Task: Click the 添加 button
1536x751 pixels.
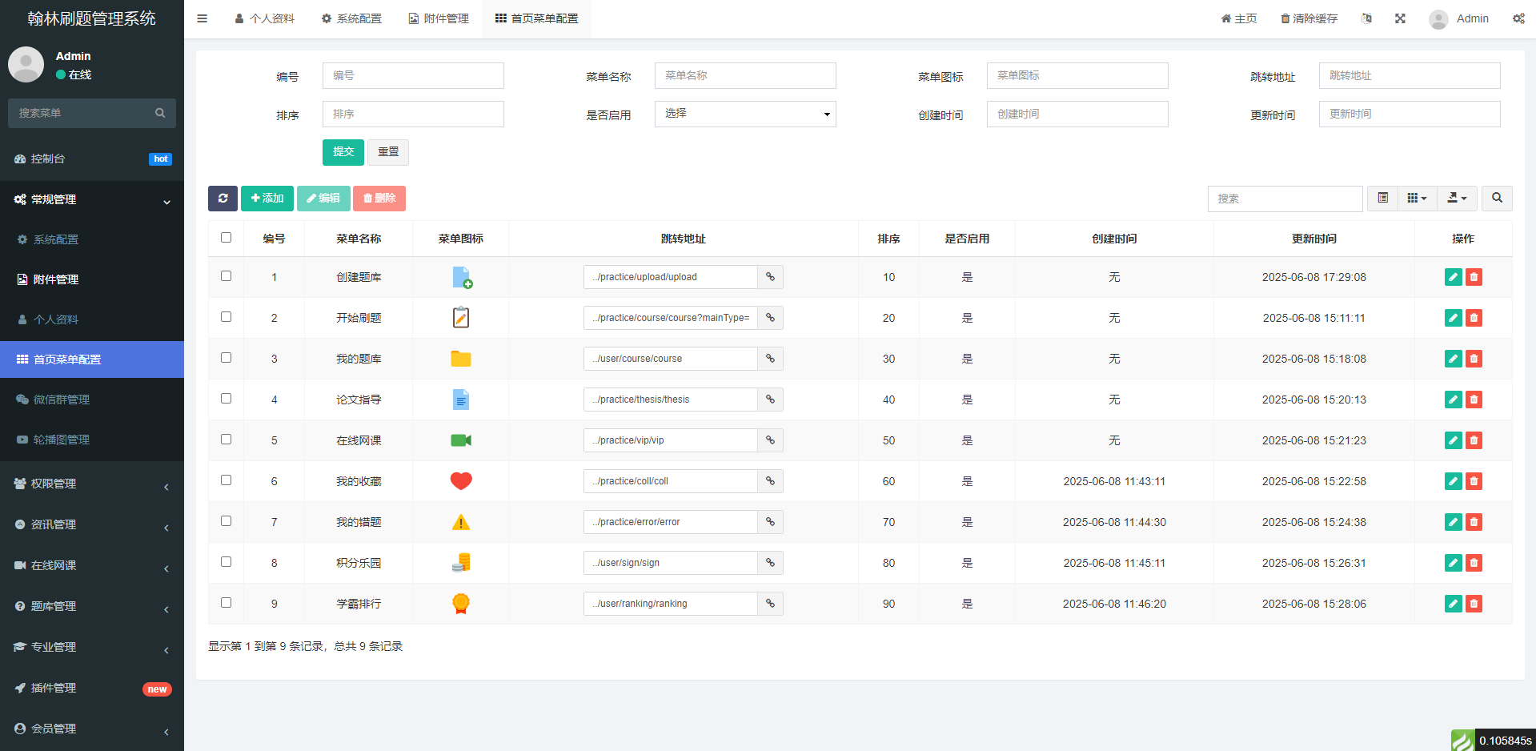Action: pos(267,199)
